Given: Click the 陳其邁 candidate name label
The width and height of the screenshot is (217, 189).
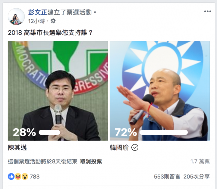Looking at the screenshot, I should click(17, 148).
